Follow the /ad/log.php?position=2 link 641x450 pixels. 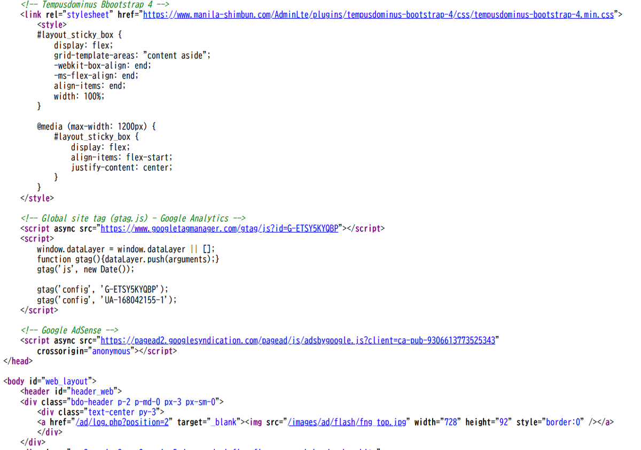pyautogui.click(x=123, y=422)
